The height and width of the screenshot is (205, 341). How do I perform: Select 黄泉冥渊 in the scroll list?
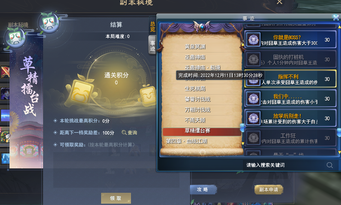coord(195,46)
